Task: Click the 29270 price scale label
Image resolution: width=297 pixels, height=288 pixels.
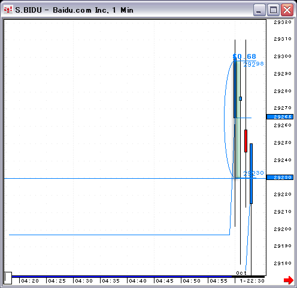Action: coord(283,108)
